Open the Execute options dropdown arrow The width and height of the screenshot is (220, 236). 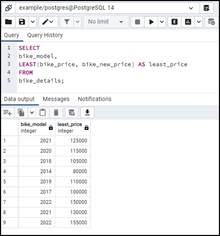pyautogui.click(x=161, y=22)
